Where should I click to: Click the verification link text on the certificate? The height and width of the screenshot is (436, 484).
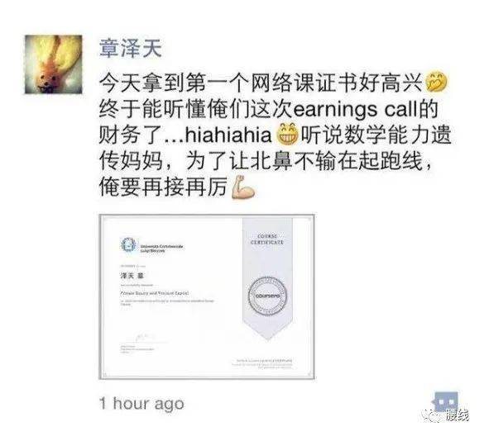tap(261, 363)
